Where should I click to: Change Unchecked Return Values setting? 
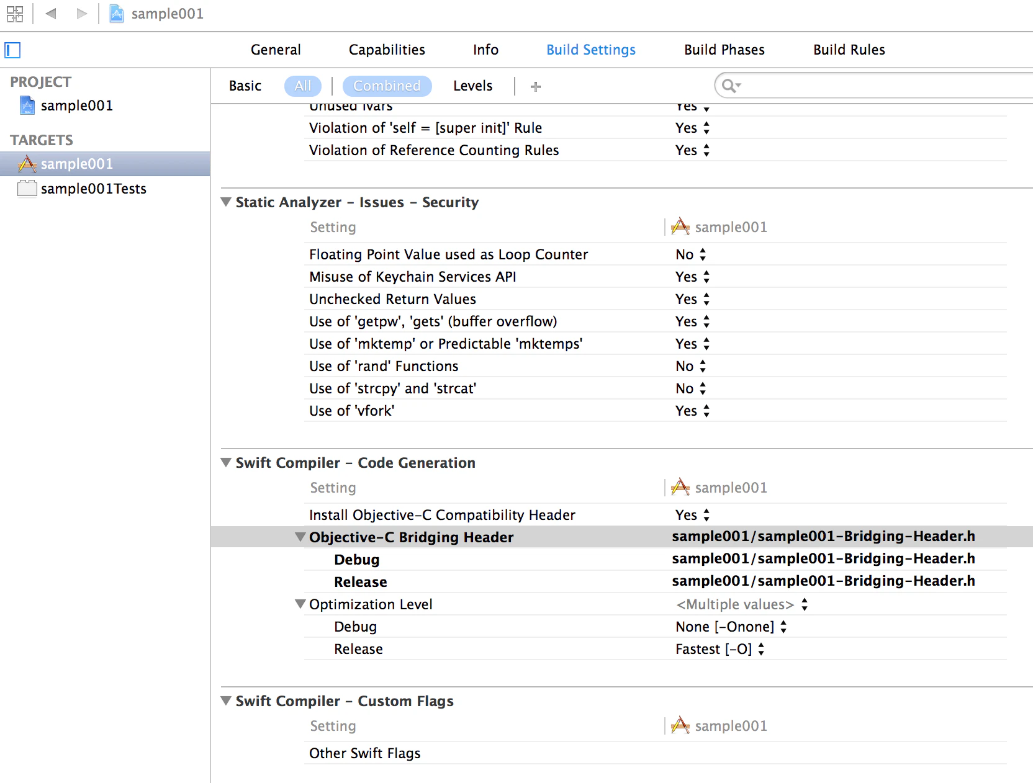click(x=693, y=299)
